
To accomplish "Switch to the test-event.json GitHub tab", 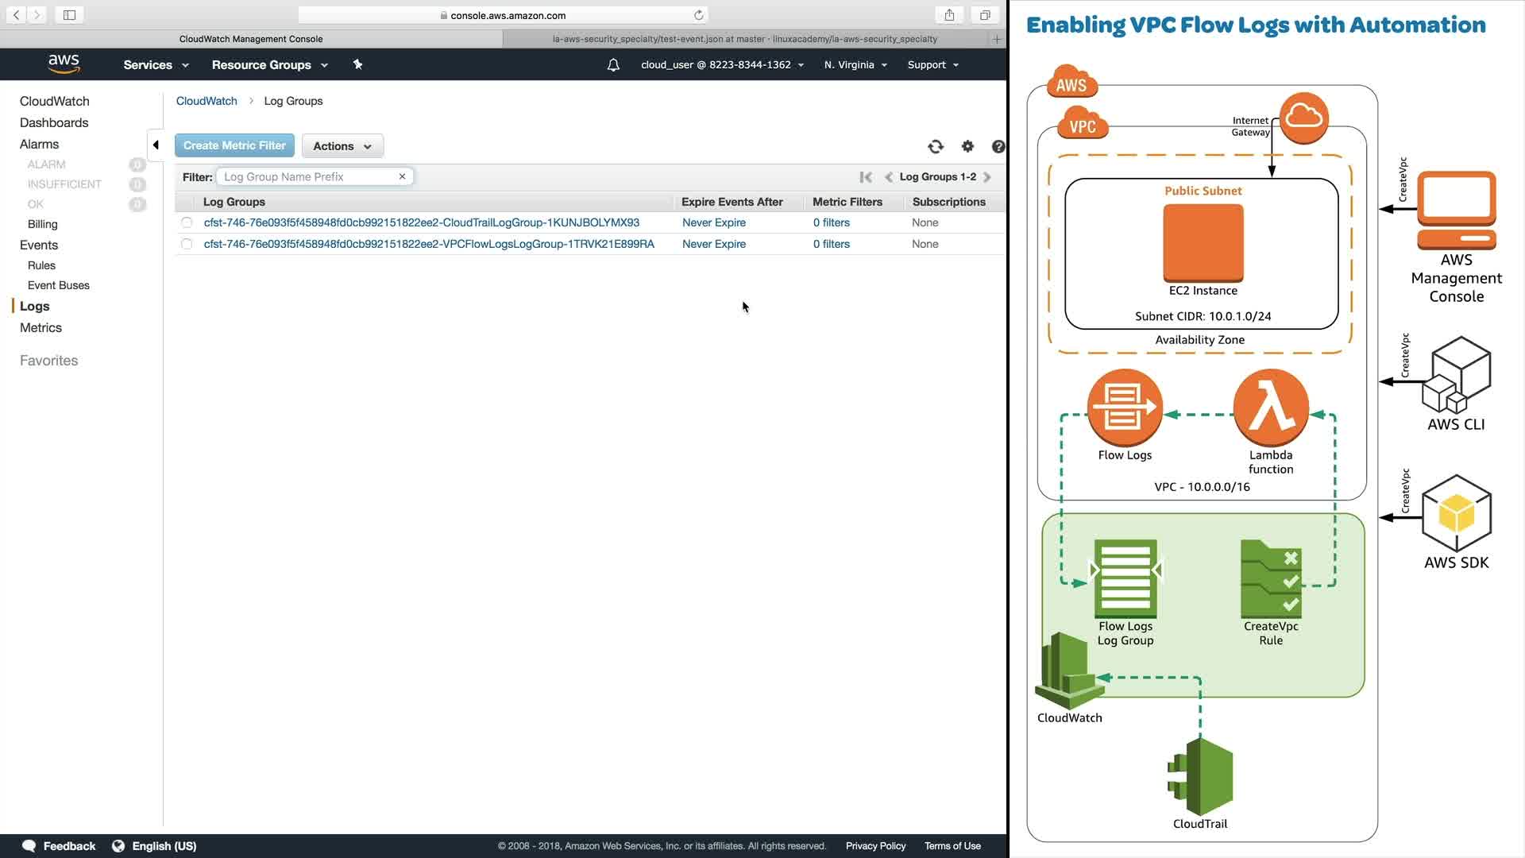I will click(744, 39).
